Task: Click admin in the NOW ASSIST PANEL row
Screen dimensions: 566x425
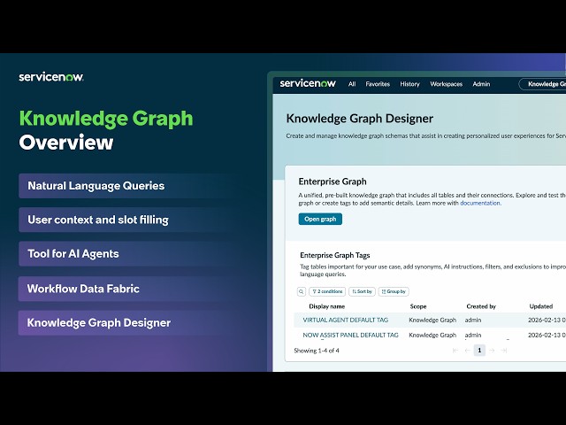Action: tap(473, 335)
